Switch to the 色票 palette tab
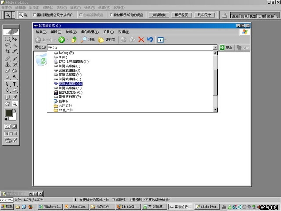 (253, 16)
